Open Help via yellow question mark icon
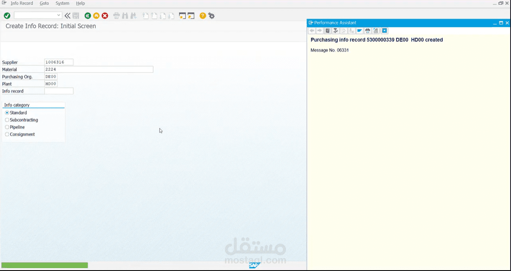Viewport: 511px width, 271px height. [x=203, y=16]
